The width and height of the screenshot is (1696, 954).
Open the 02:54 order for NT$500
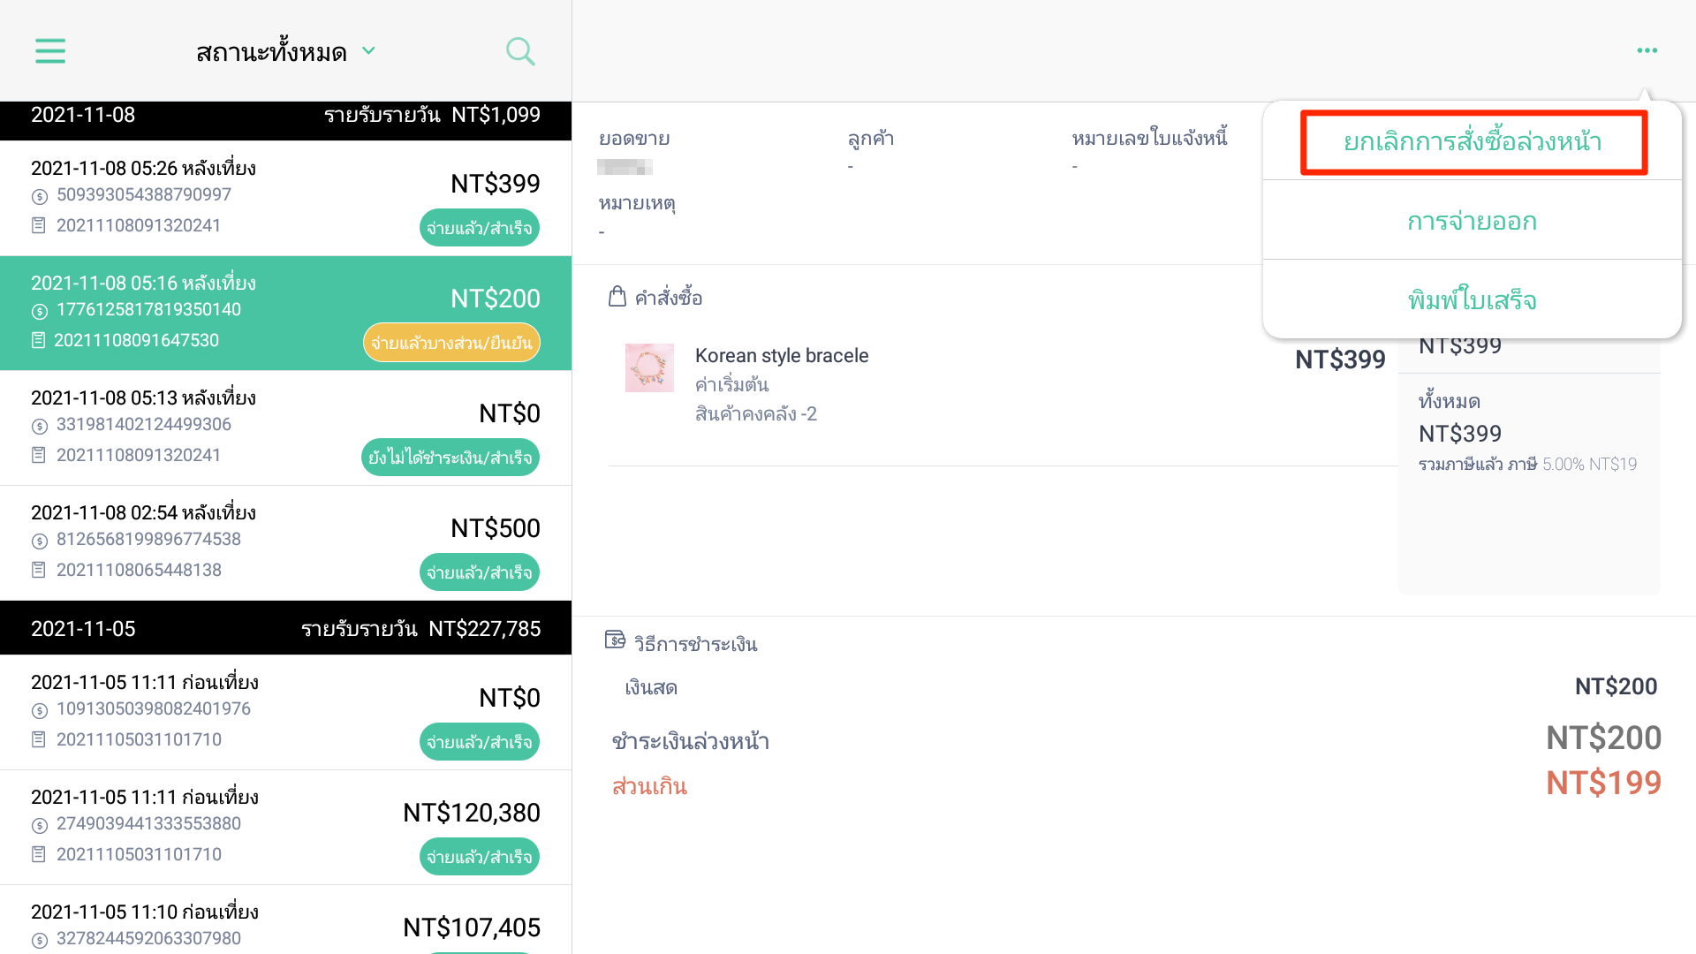[285, 543]
